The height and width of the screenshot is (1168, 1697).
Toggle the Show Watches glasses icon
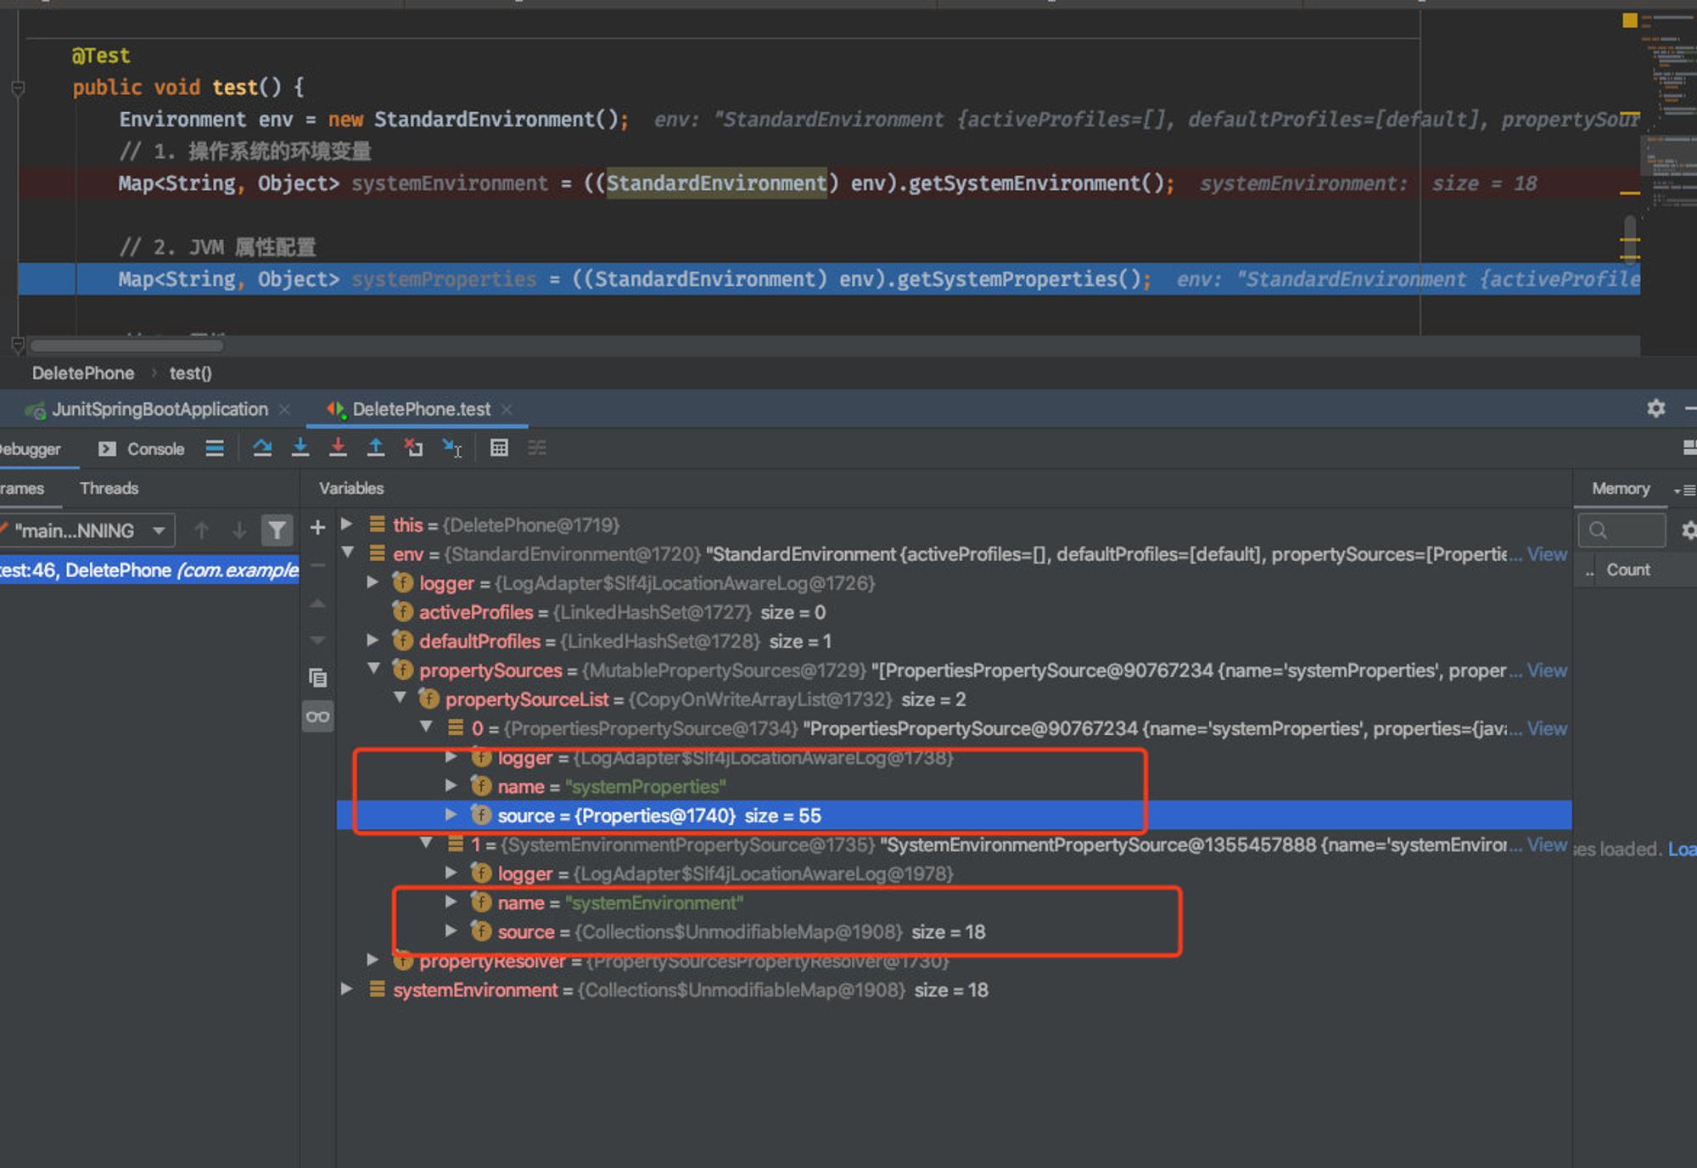point(317,716)
